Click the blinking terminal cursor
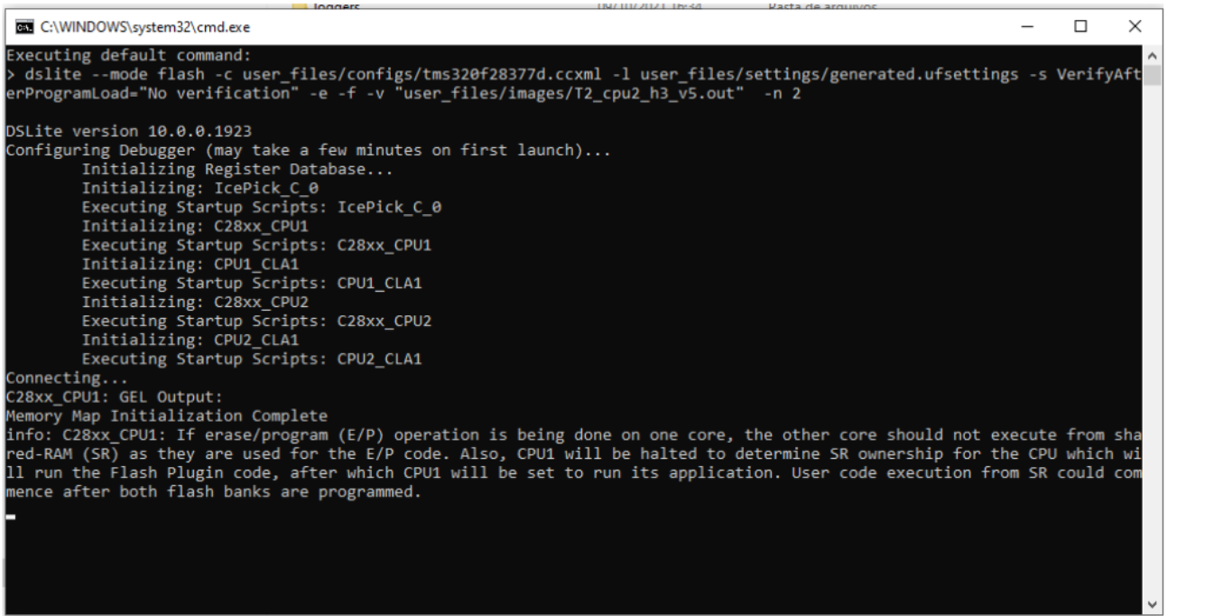Viewport: 1232px width, 616px height. pos(11,518)
